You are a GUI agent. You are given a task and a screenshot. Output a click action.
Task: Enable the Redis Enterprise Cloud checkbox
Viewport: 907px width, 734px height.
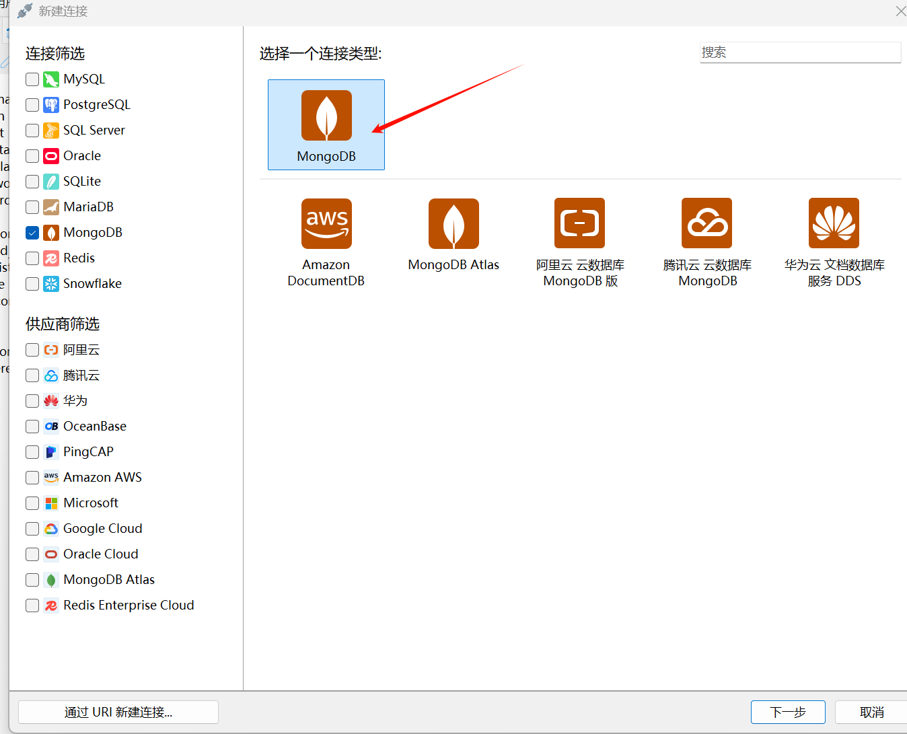pos(32,605)
